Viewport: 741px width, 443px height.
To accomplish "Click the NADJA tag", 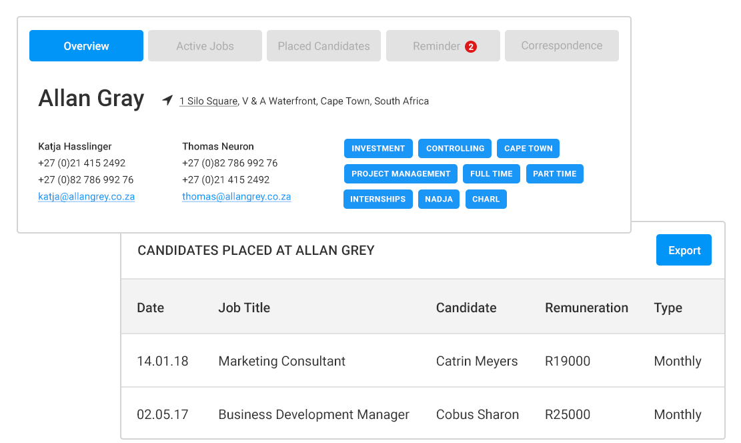I will pos(438,199).
